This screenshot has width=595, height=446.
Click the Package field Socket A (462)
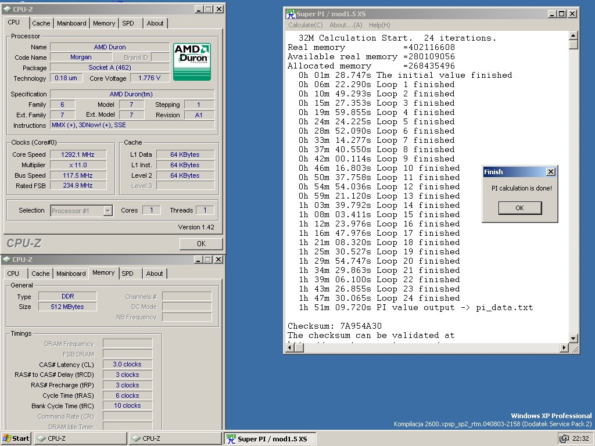[x=110, y=67]
